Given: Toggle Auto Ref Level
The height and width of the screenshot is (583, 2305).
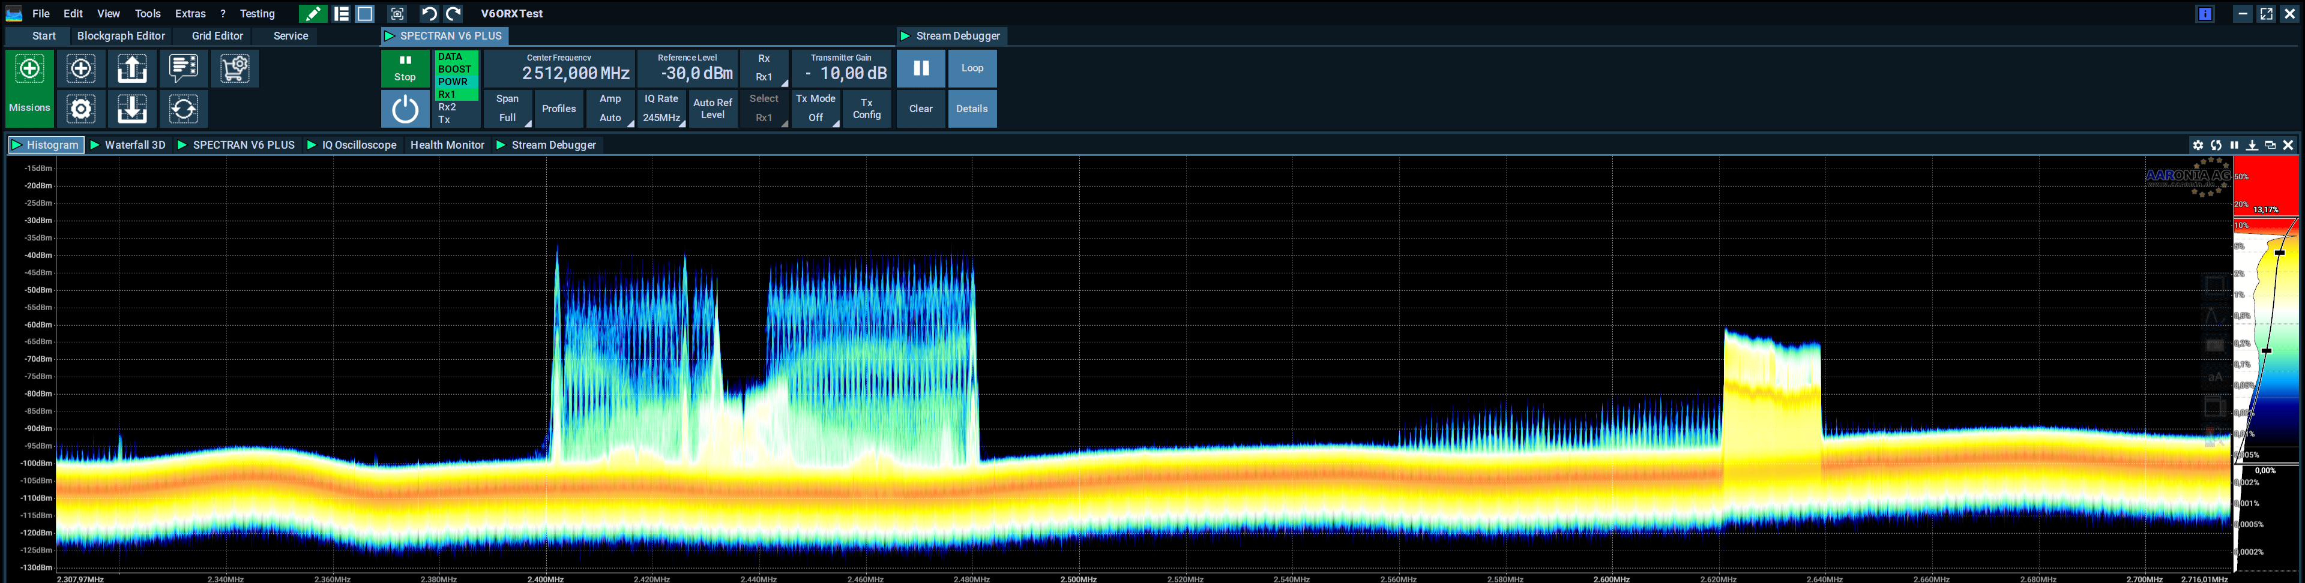Looking at the screenshot, I should (x=713, y=109).
